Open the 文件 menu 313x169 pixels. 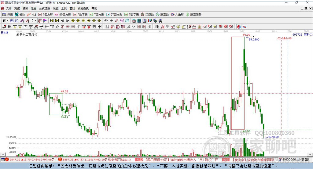click(9, 8)
